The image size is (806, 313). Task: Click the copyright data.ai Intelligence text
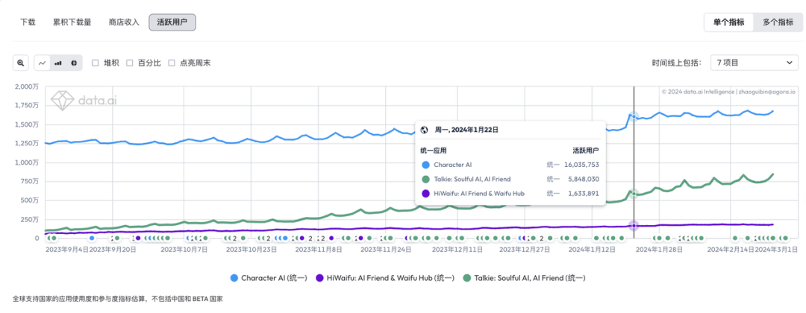(x=728, y=92)
